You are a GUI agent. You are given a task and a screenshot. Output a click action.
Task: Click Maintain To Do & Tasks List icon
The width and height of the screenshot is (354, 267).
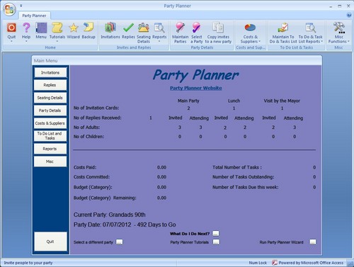pos(283,28)
